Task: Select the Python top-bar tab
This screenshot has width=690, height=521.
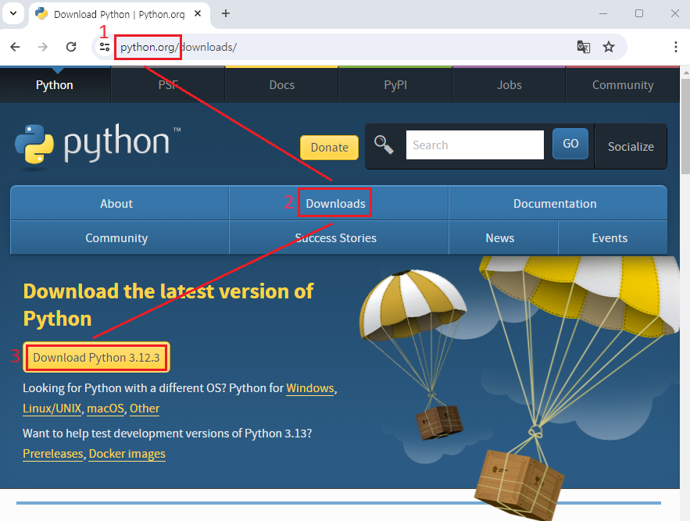Action: click(x=55, y=85)
